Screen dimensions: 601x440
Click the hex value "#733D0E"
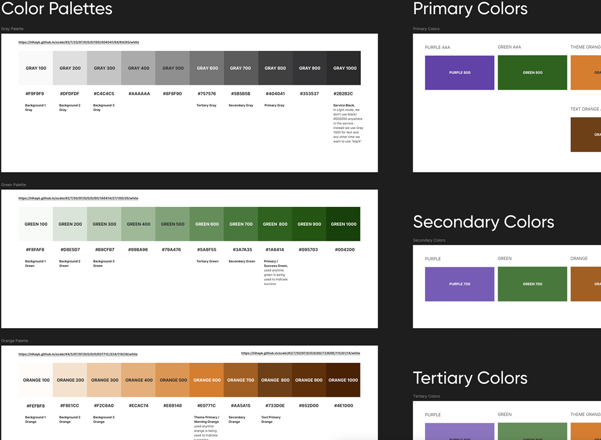point(275,406)
